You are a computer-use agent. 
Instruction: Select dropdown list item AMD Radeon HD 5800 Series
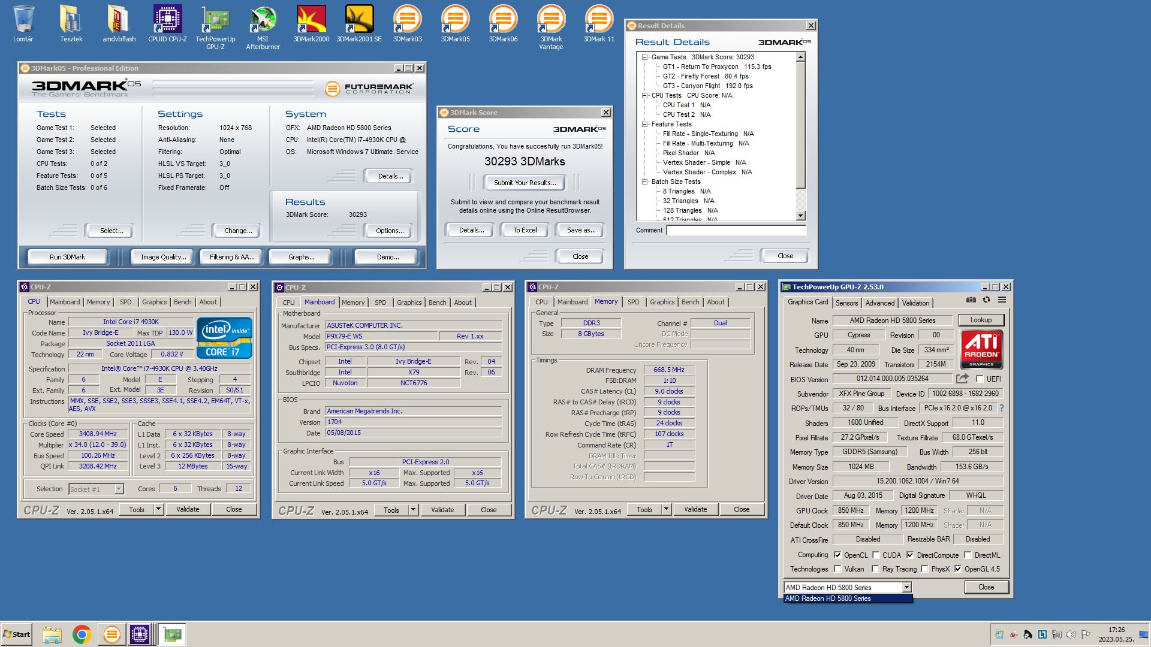pyautogui.click(x=848, y=598)
